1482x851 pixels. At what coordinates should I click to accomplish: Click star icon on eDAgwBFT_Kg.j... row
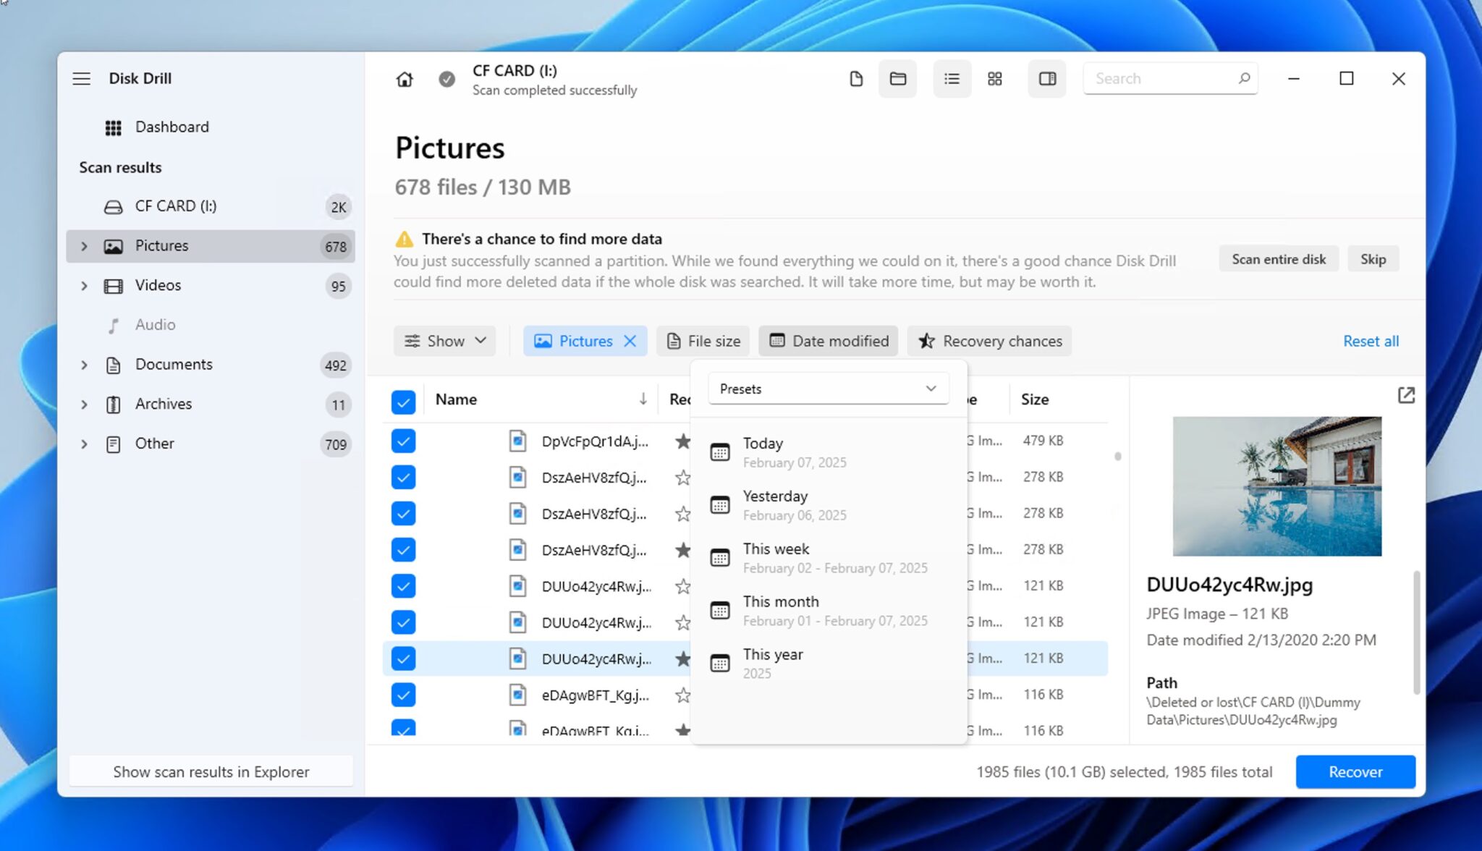[682, 695]
